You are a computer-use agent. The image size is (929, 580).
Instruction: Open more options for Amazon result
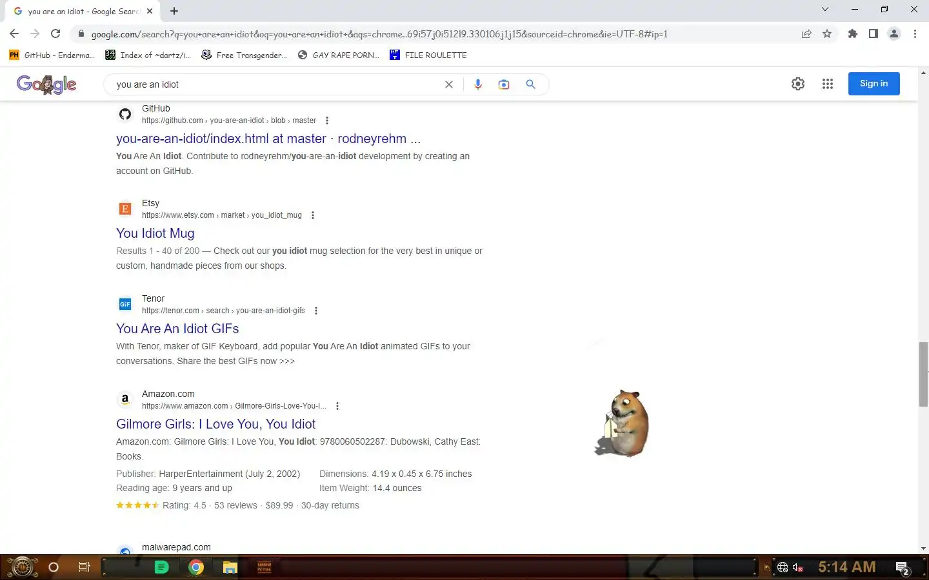tap(337, 406)
